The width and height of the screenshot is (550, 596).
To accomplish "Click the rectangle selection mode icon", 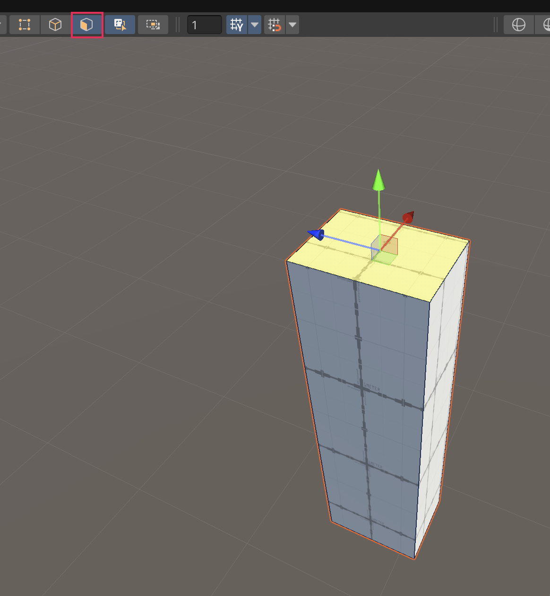I will 153,25.
